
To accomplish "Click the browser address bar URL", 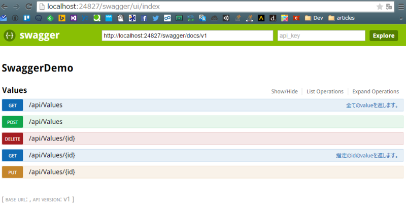I will (104, 7).
